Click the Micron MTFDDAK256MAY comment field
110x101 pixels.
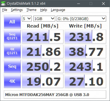[x=55, y=94]
